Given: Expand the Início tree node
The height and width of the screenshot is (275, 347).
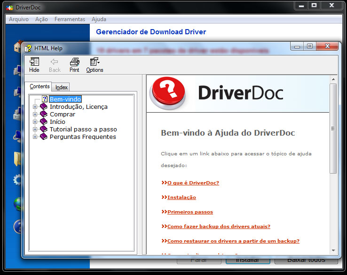Looking at the screenshot, I should pos(35,122).
